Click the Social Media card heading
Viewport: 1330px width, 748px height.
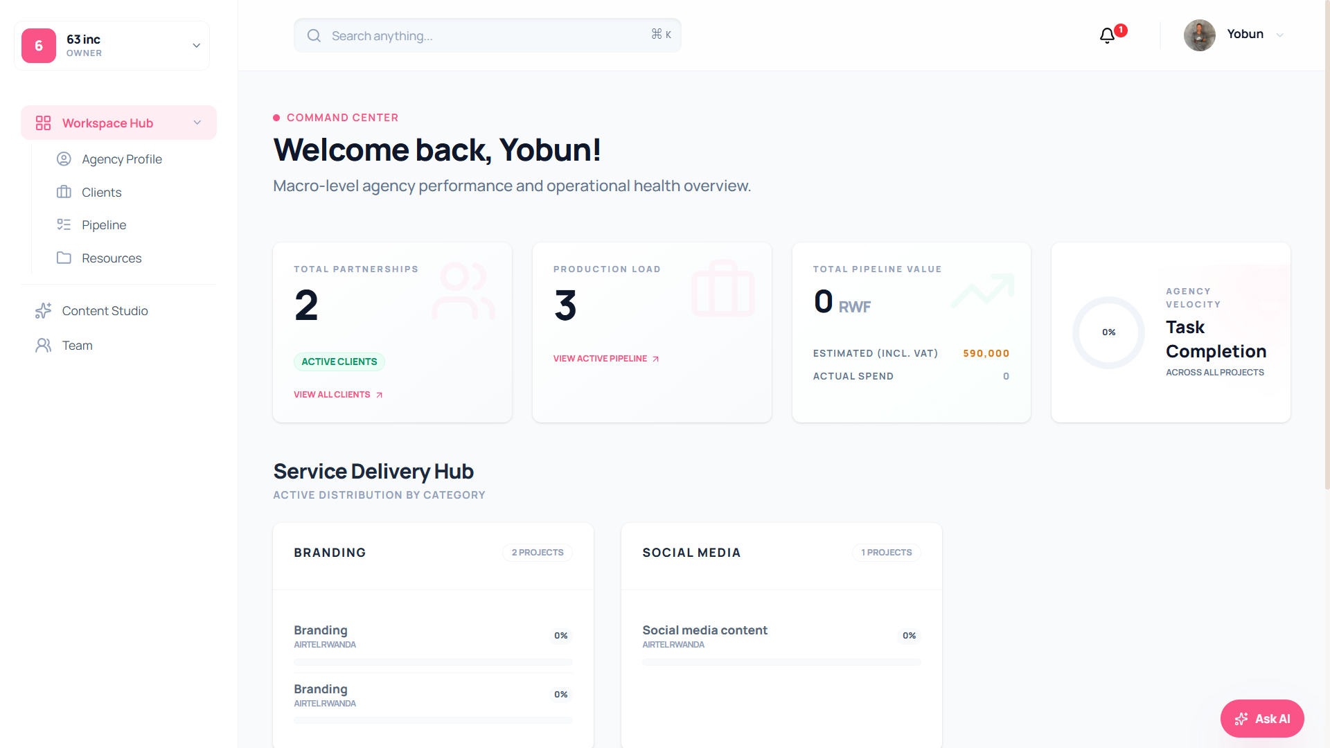691,553
